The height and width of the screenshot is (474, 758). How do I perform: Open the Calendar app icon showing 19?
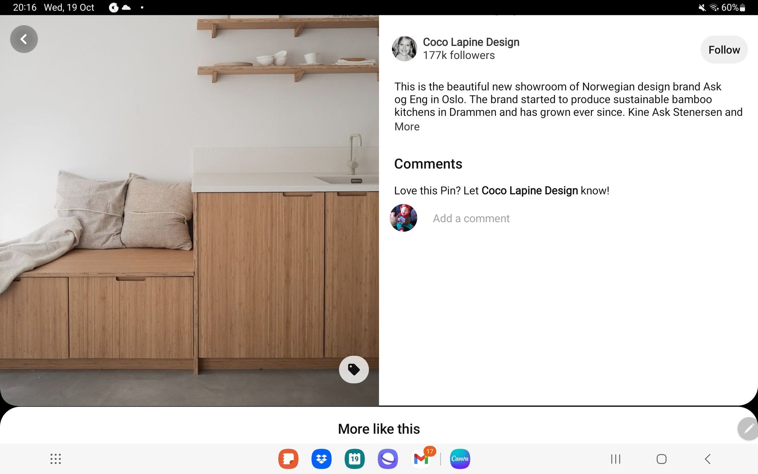coord(354,459)
